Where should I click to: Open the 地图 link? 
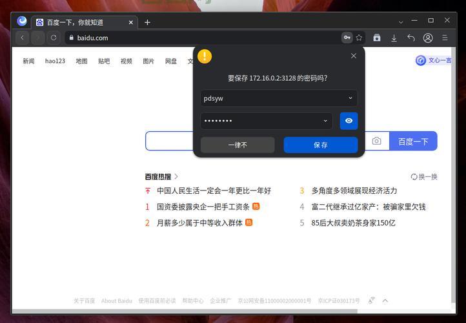(x=81, y=61)
